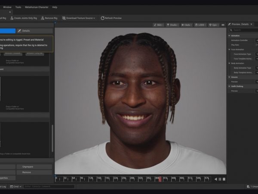Open the Help menu

coord(55,7)
